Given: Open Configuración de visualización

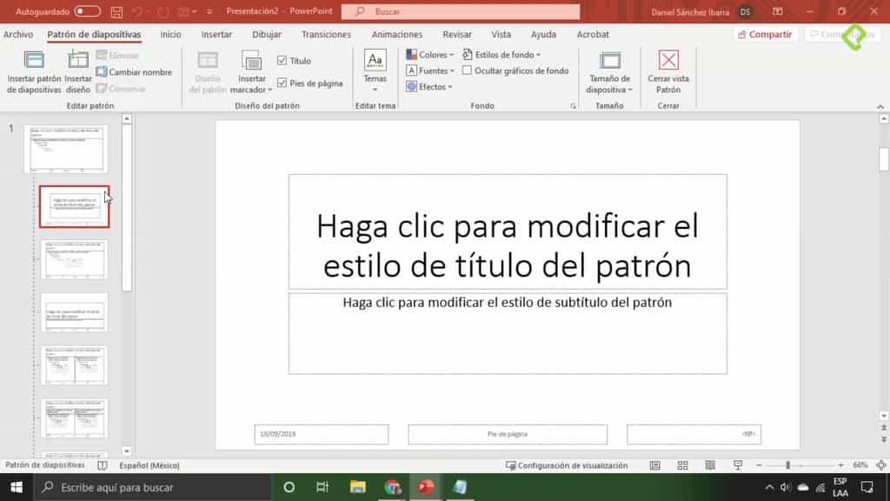Looking at the screenshot, I should 567,465.
